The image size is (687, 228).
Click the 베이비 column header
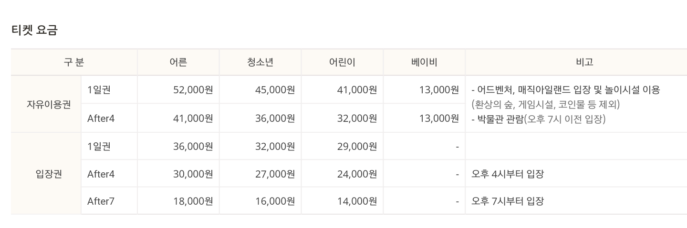[x=424, y=62]
